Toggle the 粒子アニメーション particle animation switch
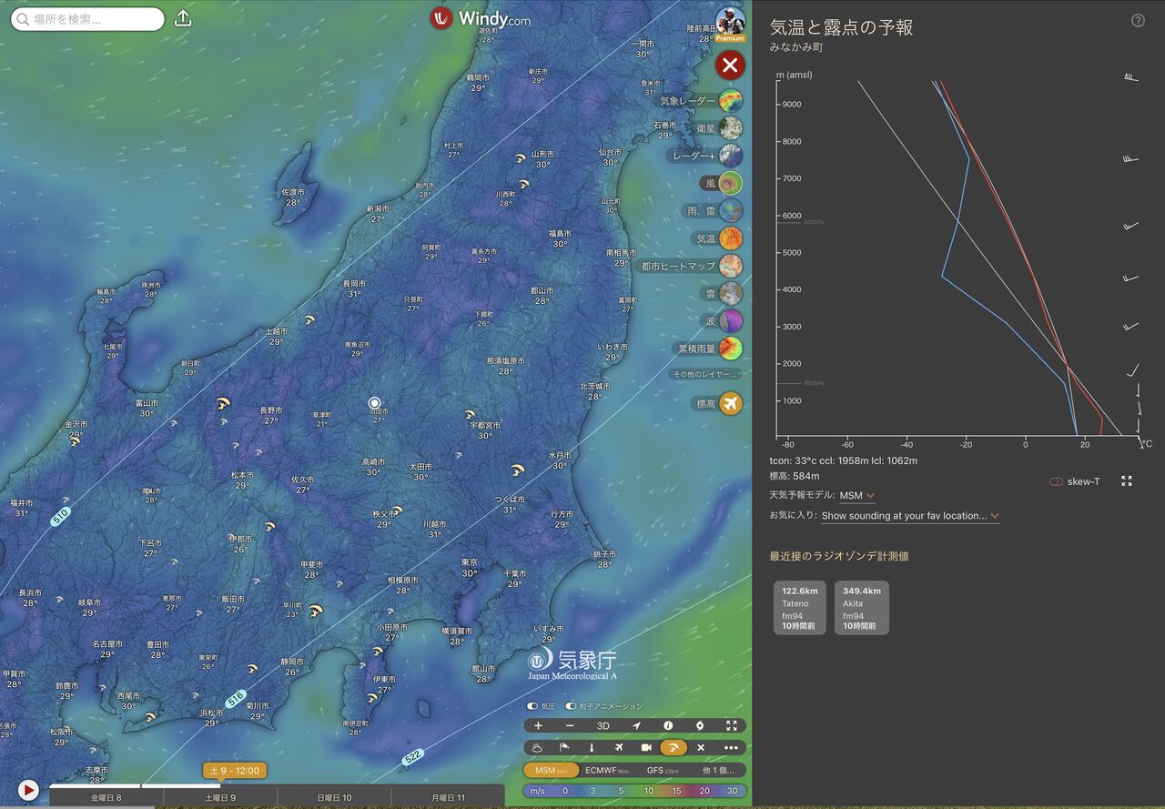The image size is (1165, 809). 572,706
